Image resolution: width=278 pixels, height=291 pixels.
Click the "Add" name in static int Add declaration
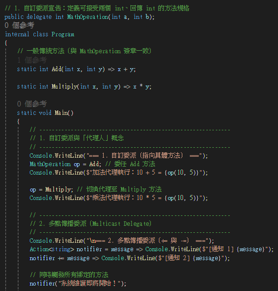click(57, 69)
